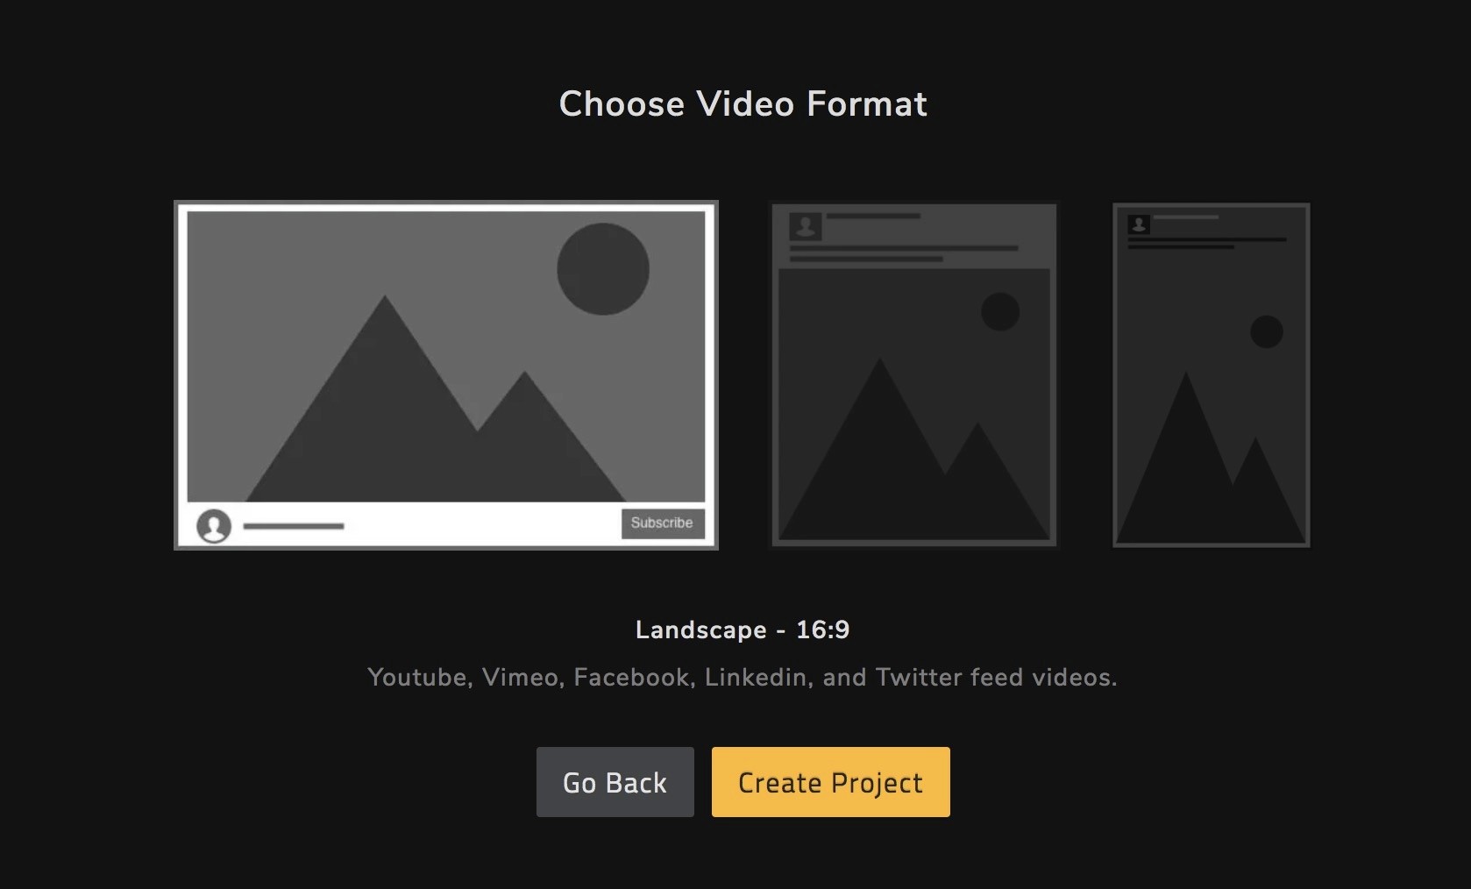This screenshot has width=1471, height=889.
Task: Click the sun circle in vertical preview
Action: (x=1266, y=332)
